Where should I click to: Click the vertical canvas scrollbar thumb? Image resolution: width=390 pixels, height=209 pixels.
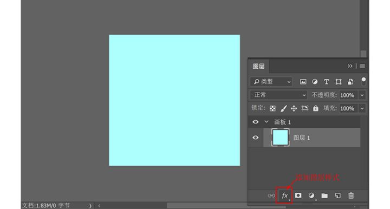click(x=363, y=54)
